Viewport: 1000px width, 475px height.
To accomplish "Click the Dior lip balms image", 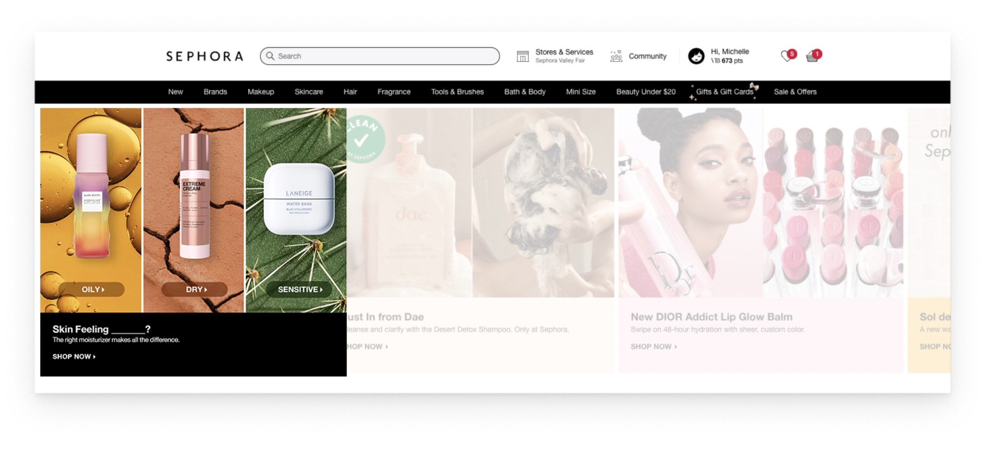I will click(833, 203).
